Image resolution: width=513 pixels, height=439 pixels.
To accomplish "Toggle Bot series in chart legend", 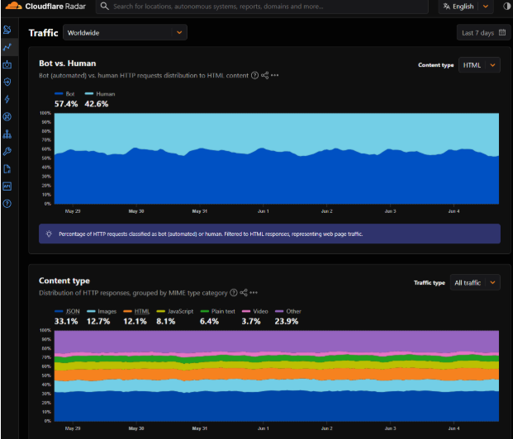I will click(x=64, y=94).
